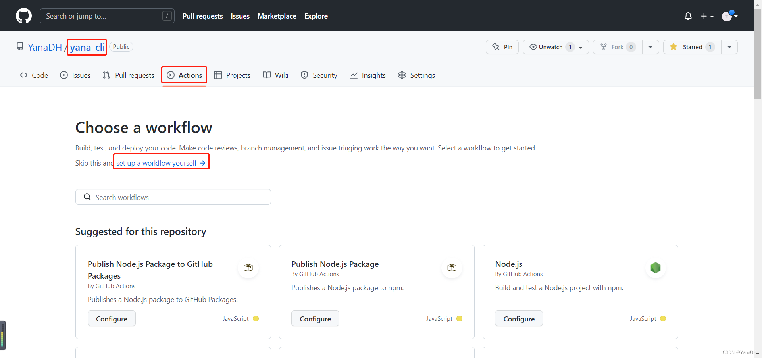Open Explore in top navigation
The height and width of the screenshot is (358, 762).
(x=316, y=16)
